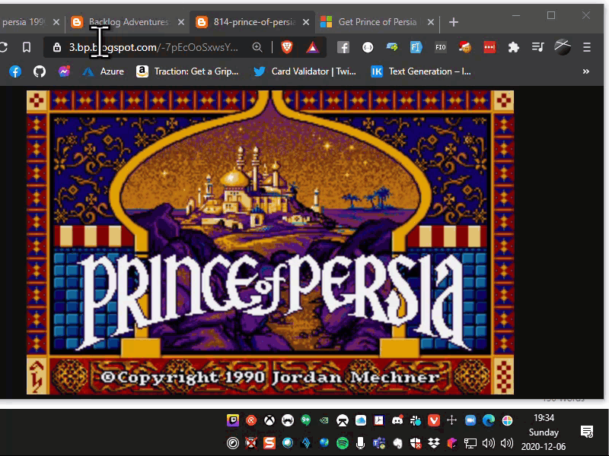Screen dimensions: 609x456
Task: Open the Azure bookmark
Action: pos(103,71)
